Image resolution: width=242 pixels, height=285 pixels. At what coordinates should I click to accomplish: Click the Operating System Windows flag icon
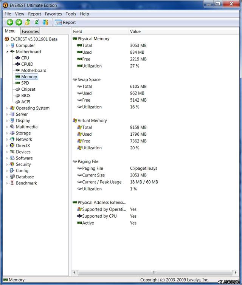point(12,108)
